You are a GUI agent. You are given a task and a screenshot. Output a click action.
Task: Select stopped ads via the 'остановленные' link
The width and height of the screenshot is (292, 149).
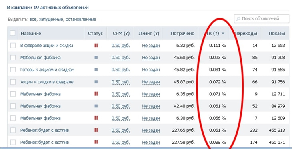[81, 19]
